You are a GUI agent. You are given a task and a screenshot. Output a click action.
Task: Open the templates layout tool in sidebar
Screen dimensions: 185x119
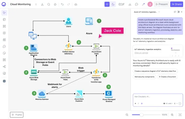coord(4,20)
